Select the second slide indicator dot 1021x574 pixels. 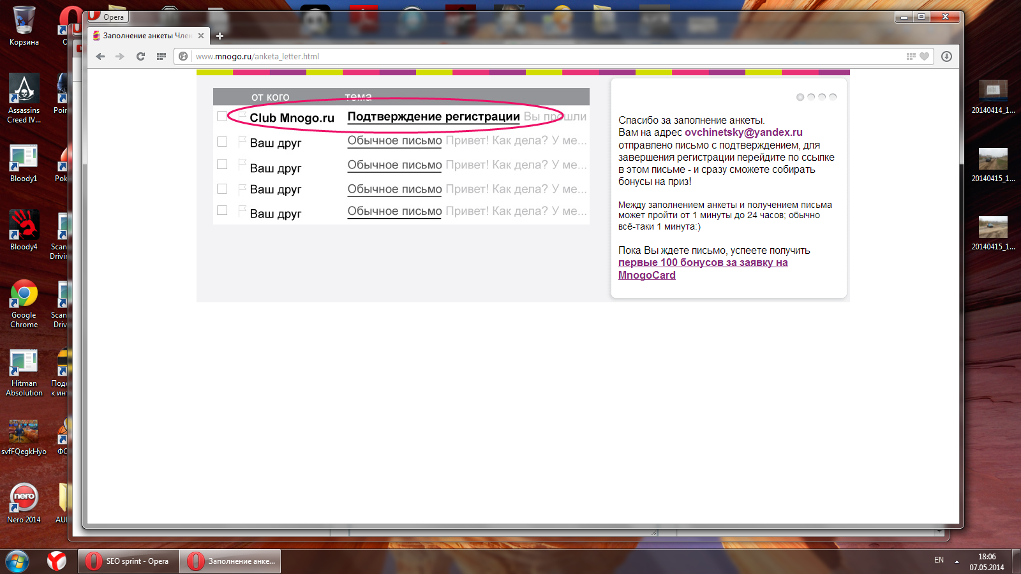click(x=811, y=97)
